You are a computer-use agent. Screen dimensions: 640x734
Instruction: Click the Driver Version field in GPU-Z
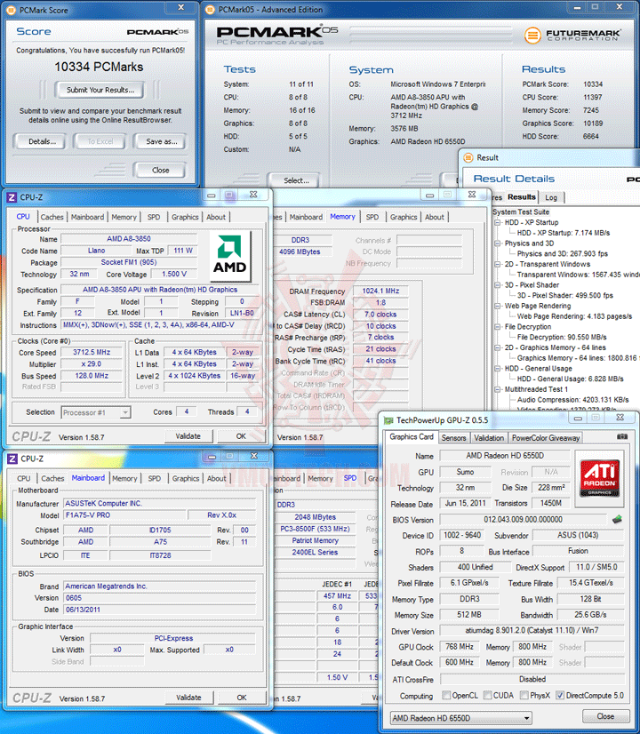532,631
